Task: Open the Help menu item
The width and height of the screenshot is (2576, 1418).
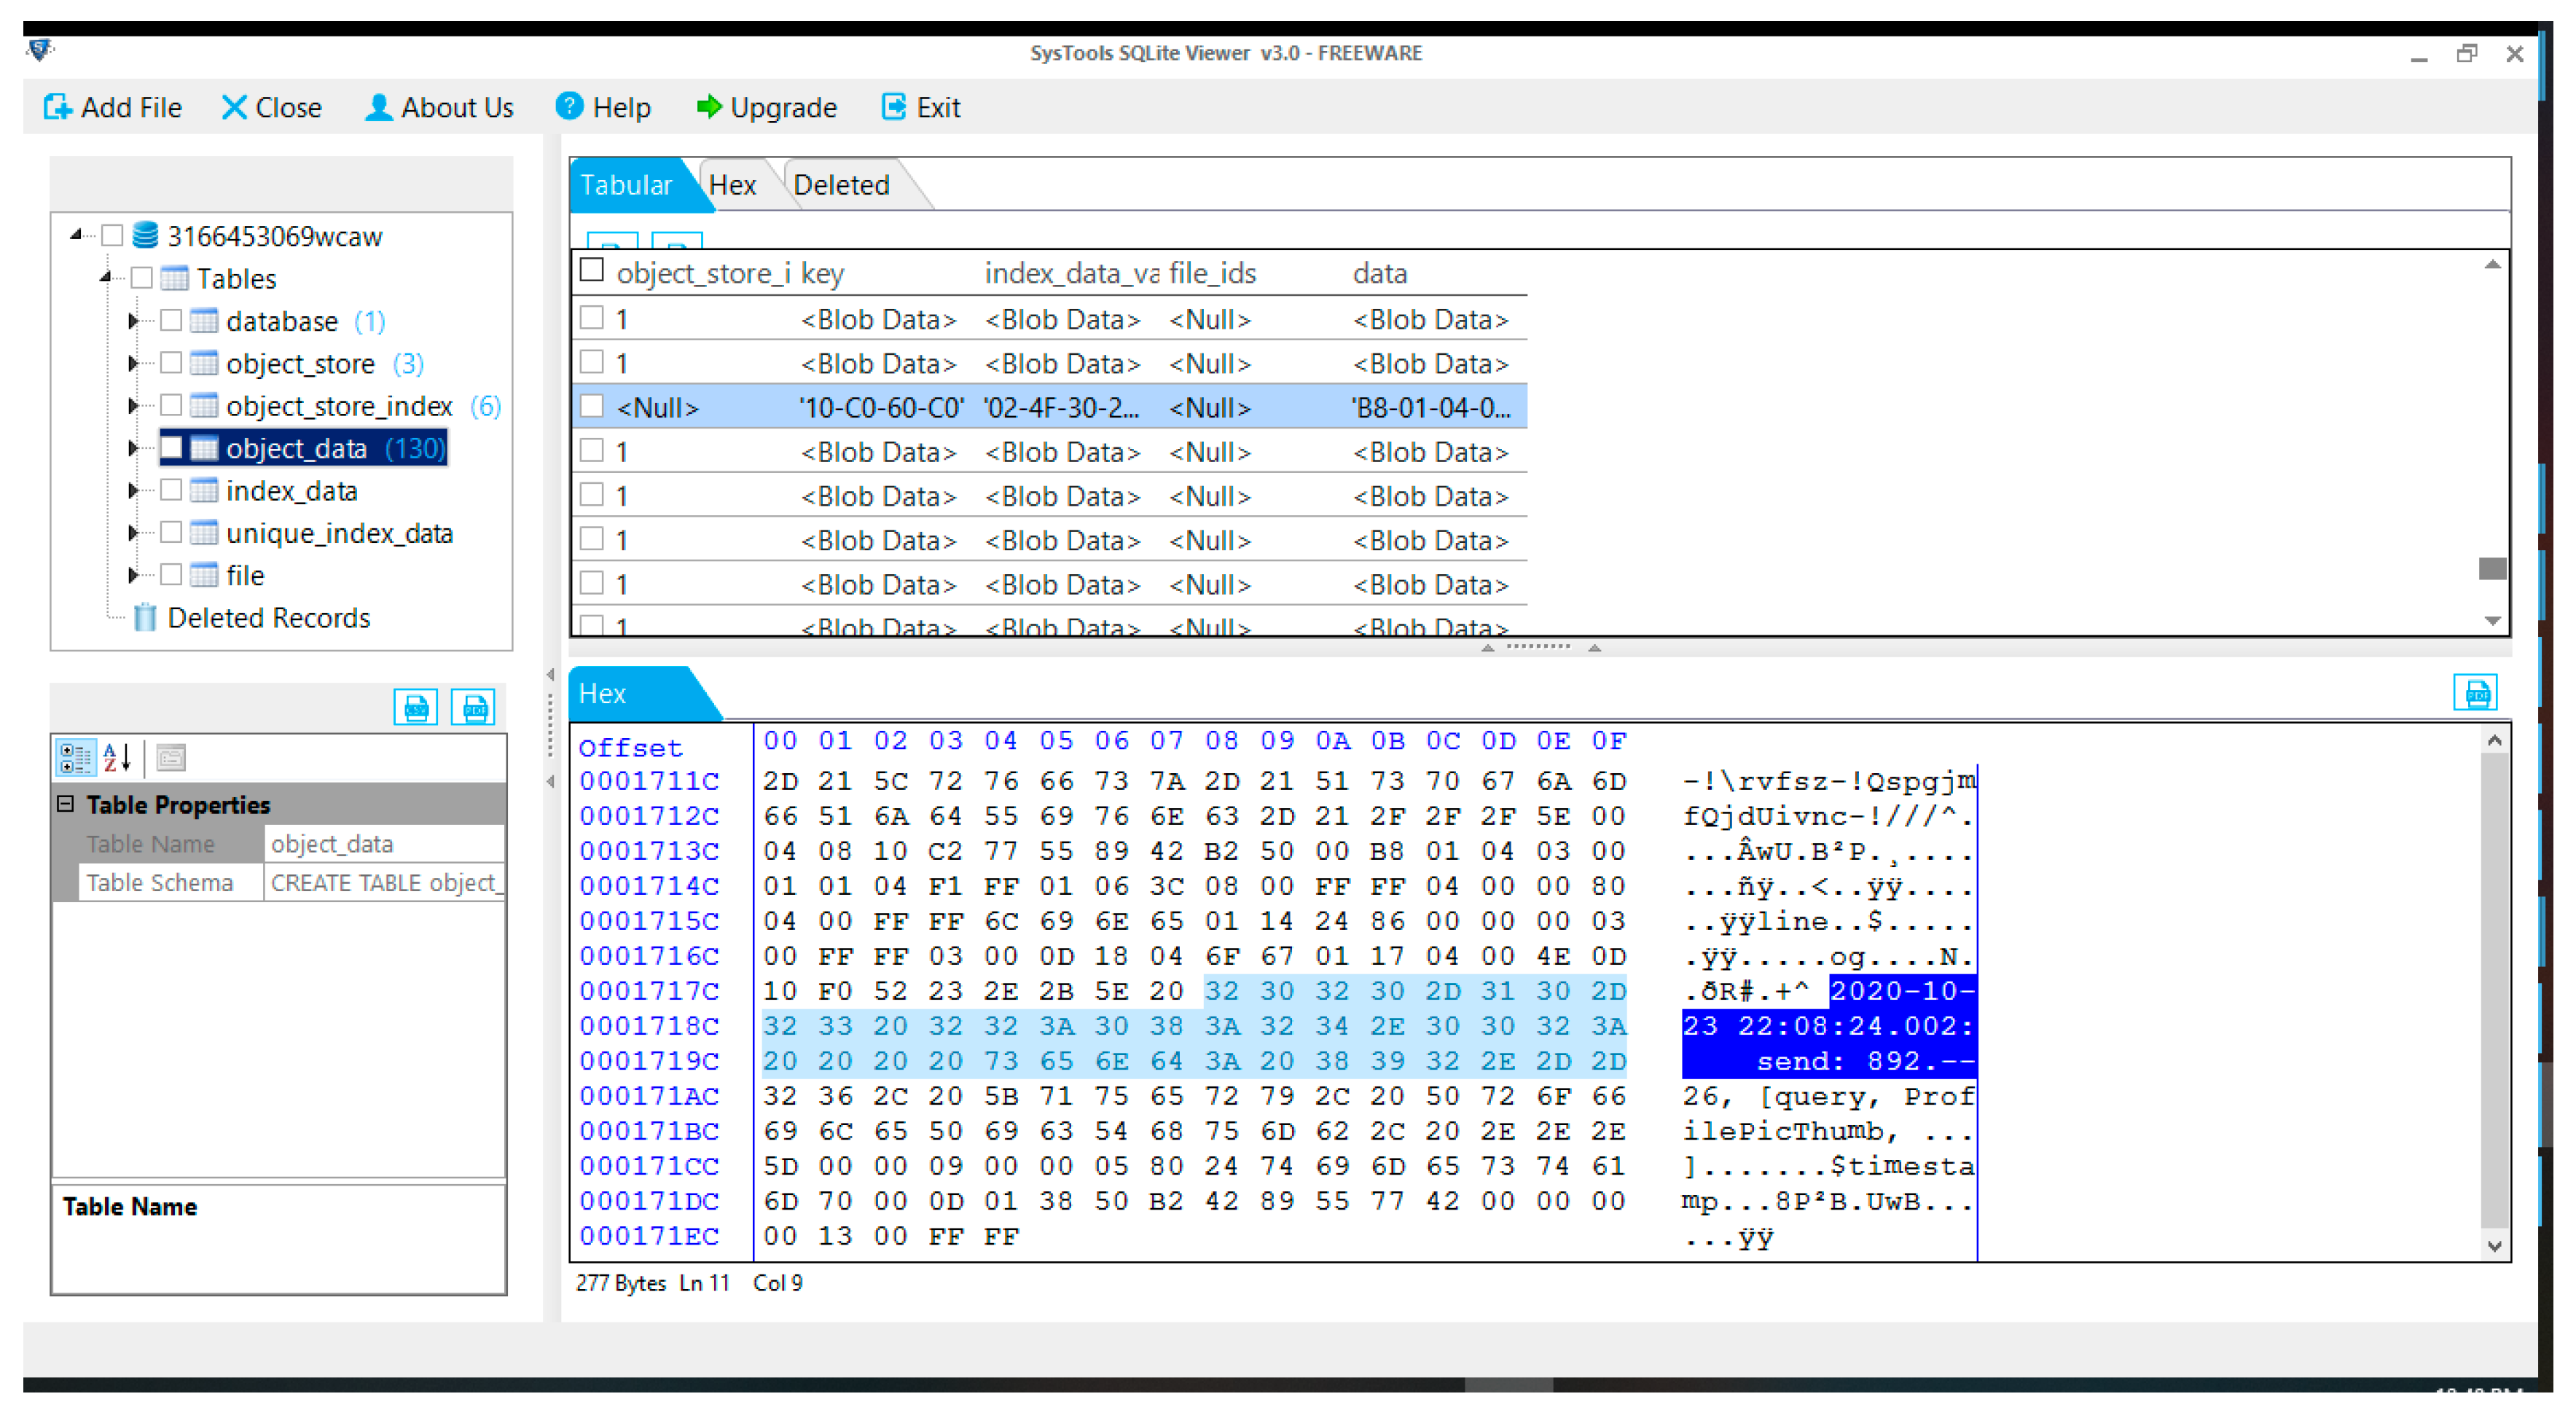Action: (603, 107)
